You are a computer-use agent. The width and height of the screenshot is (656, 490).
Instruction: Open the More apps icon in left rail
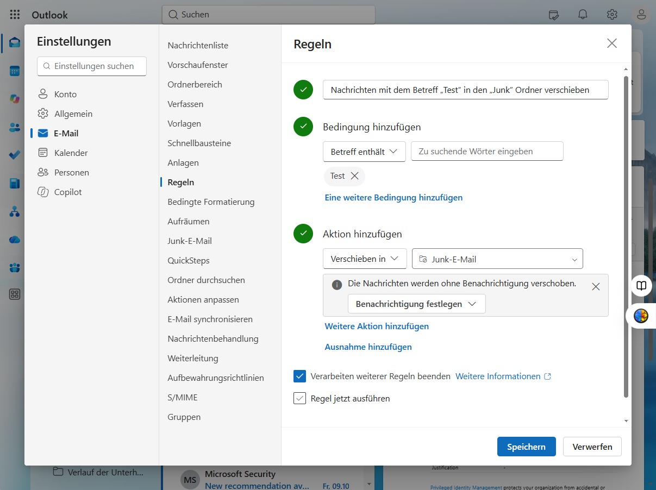15,294
